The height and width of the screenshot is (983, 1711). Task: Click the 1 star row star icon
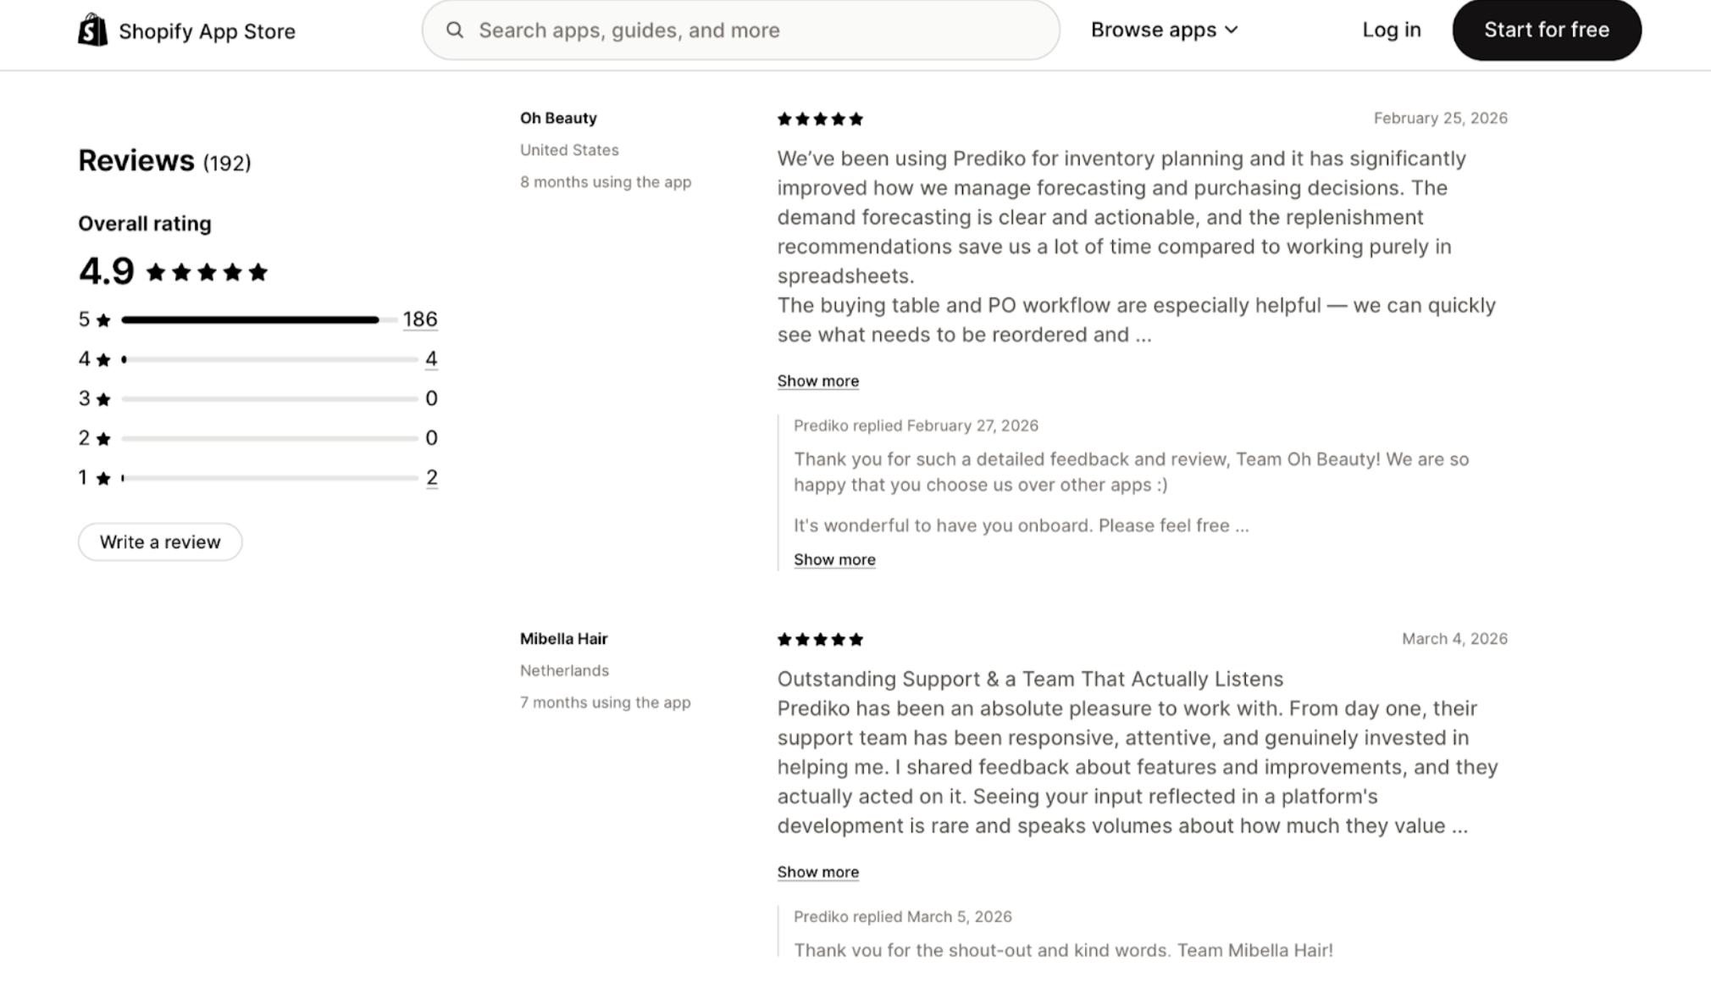[x=103, y=479]
